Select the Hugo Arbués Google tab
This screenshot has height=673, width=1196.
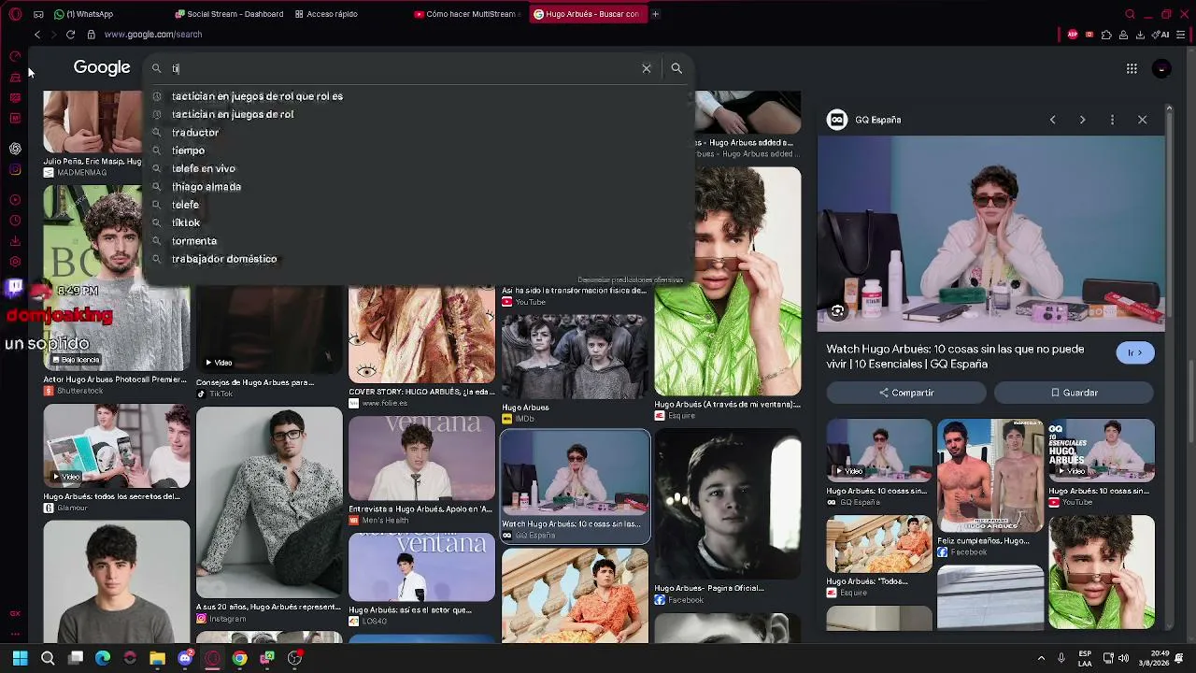pos(587,14)
